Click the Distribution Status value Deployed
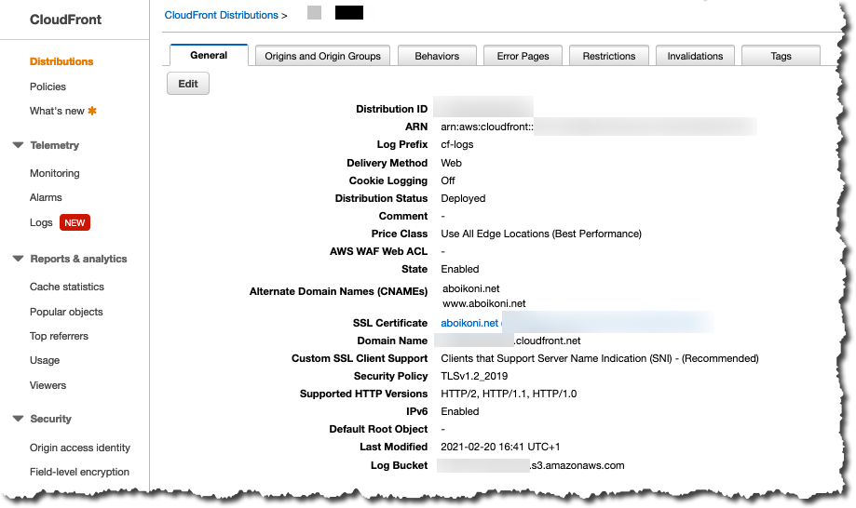 tap(463, 198)
